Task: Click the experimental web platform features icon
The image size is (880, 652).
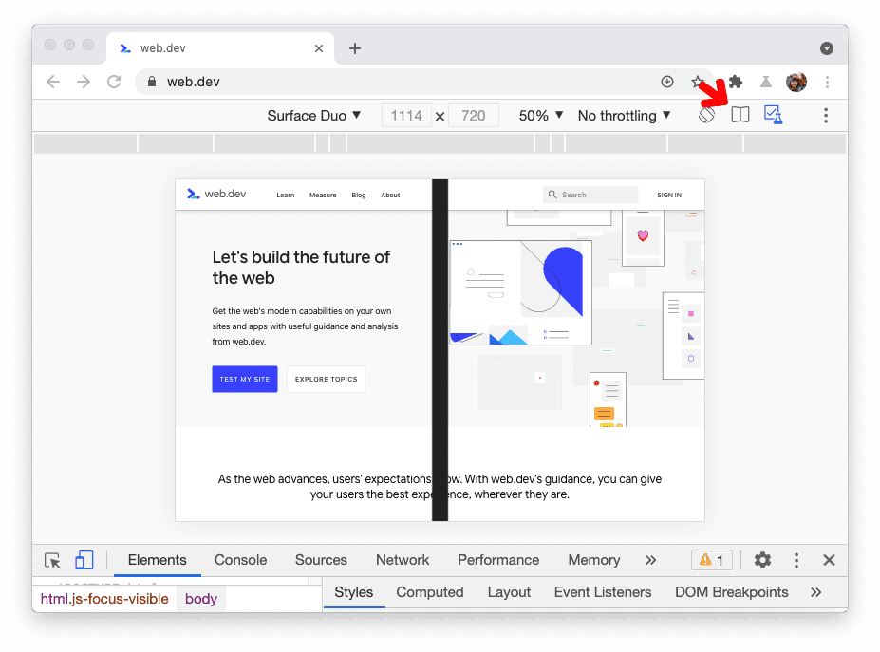Action: (773, 115)
